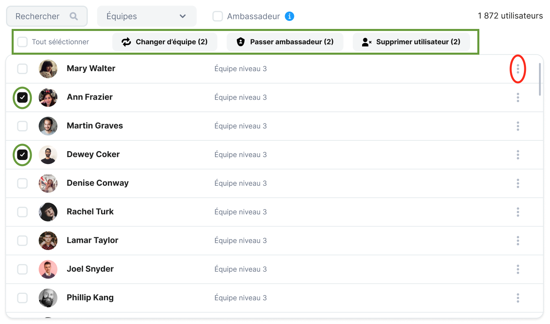Click the Passer ambassadeur (2) button
The width and height of the screenshot is (550, 324).
(285, 42)
